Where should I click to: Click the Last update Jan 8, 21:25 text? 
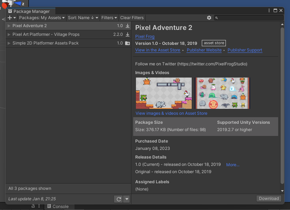(x=32, y=199)
